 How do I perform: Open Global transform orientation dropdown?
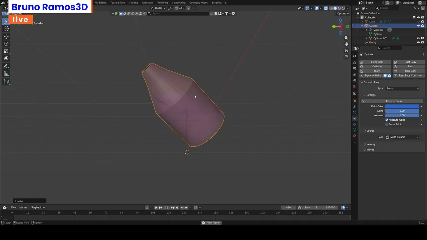coord(158,8)
